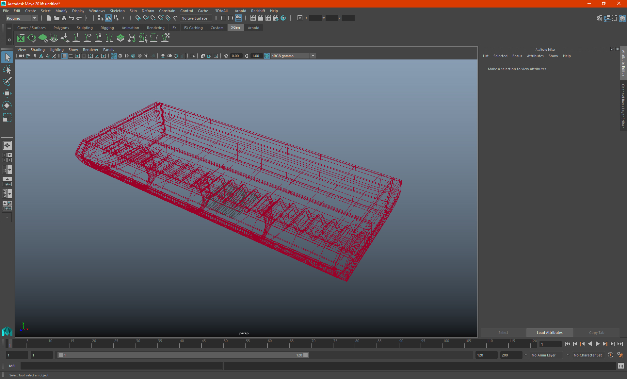This screenshot has width=627, height=379.
Task: Expand the No Anim Layer dropdown arrow
Action: tap(526, 355)
